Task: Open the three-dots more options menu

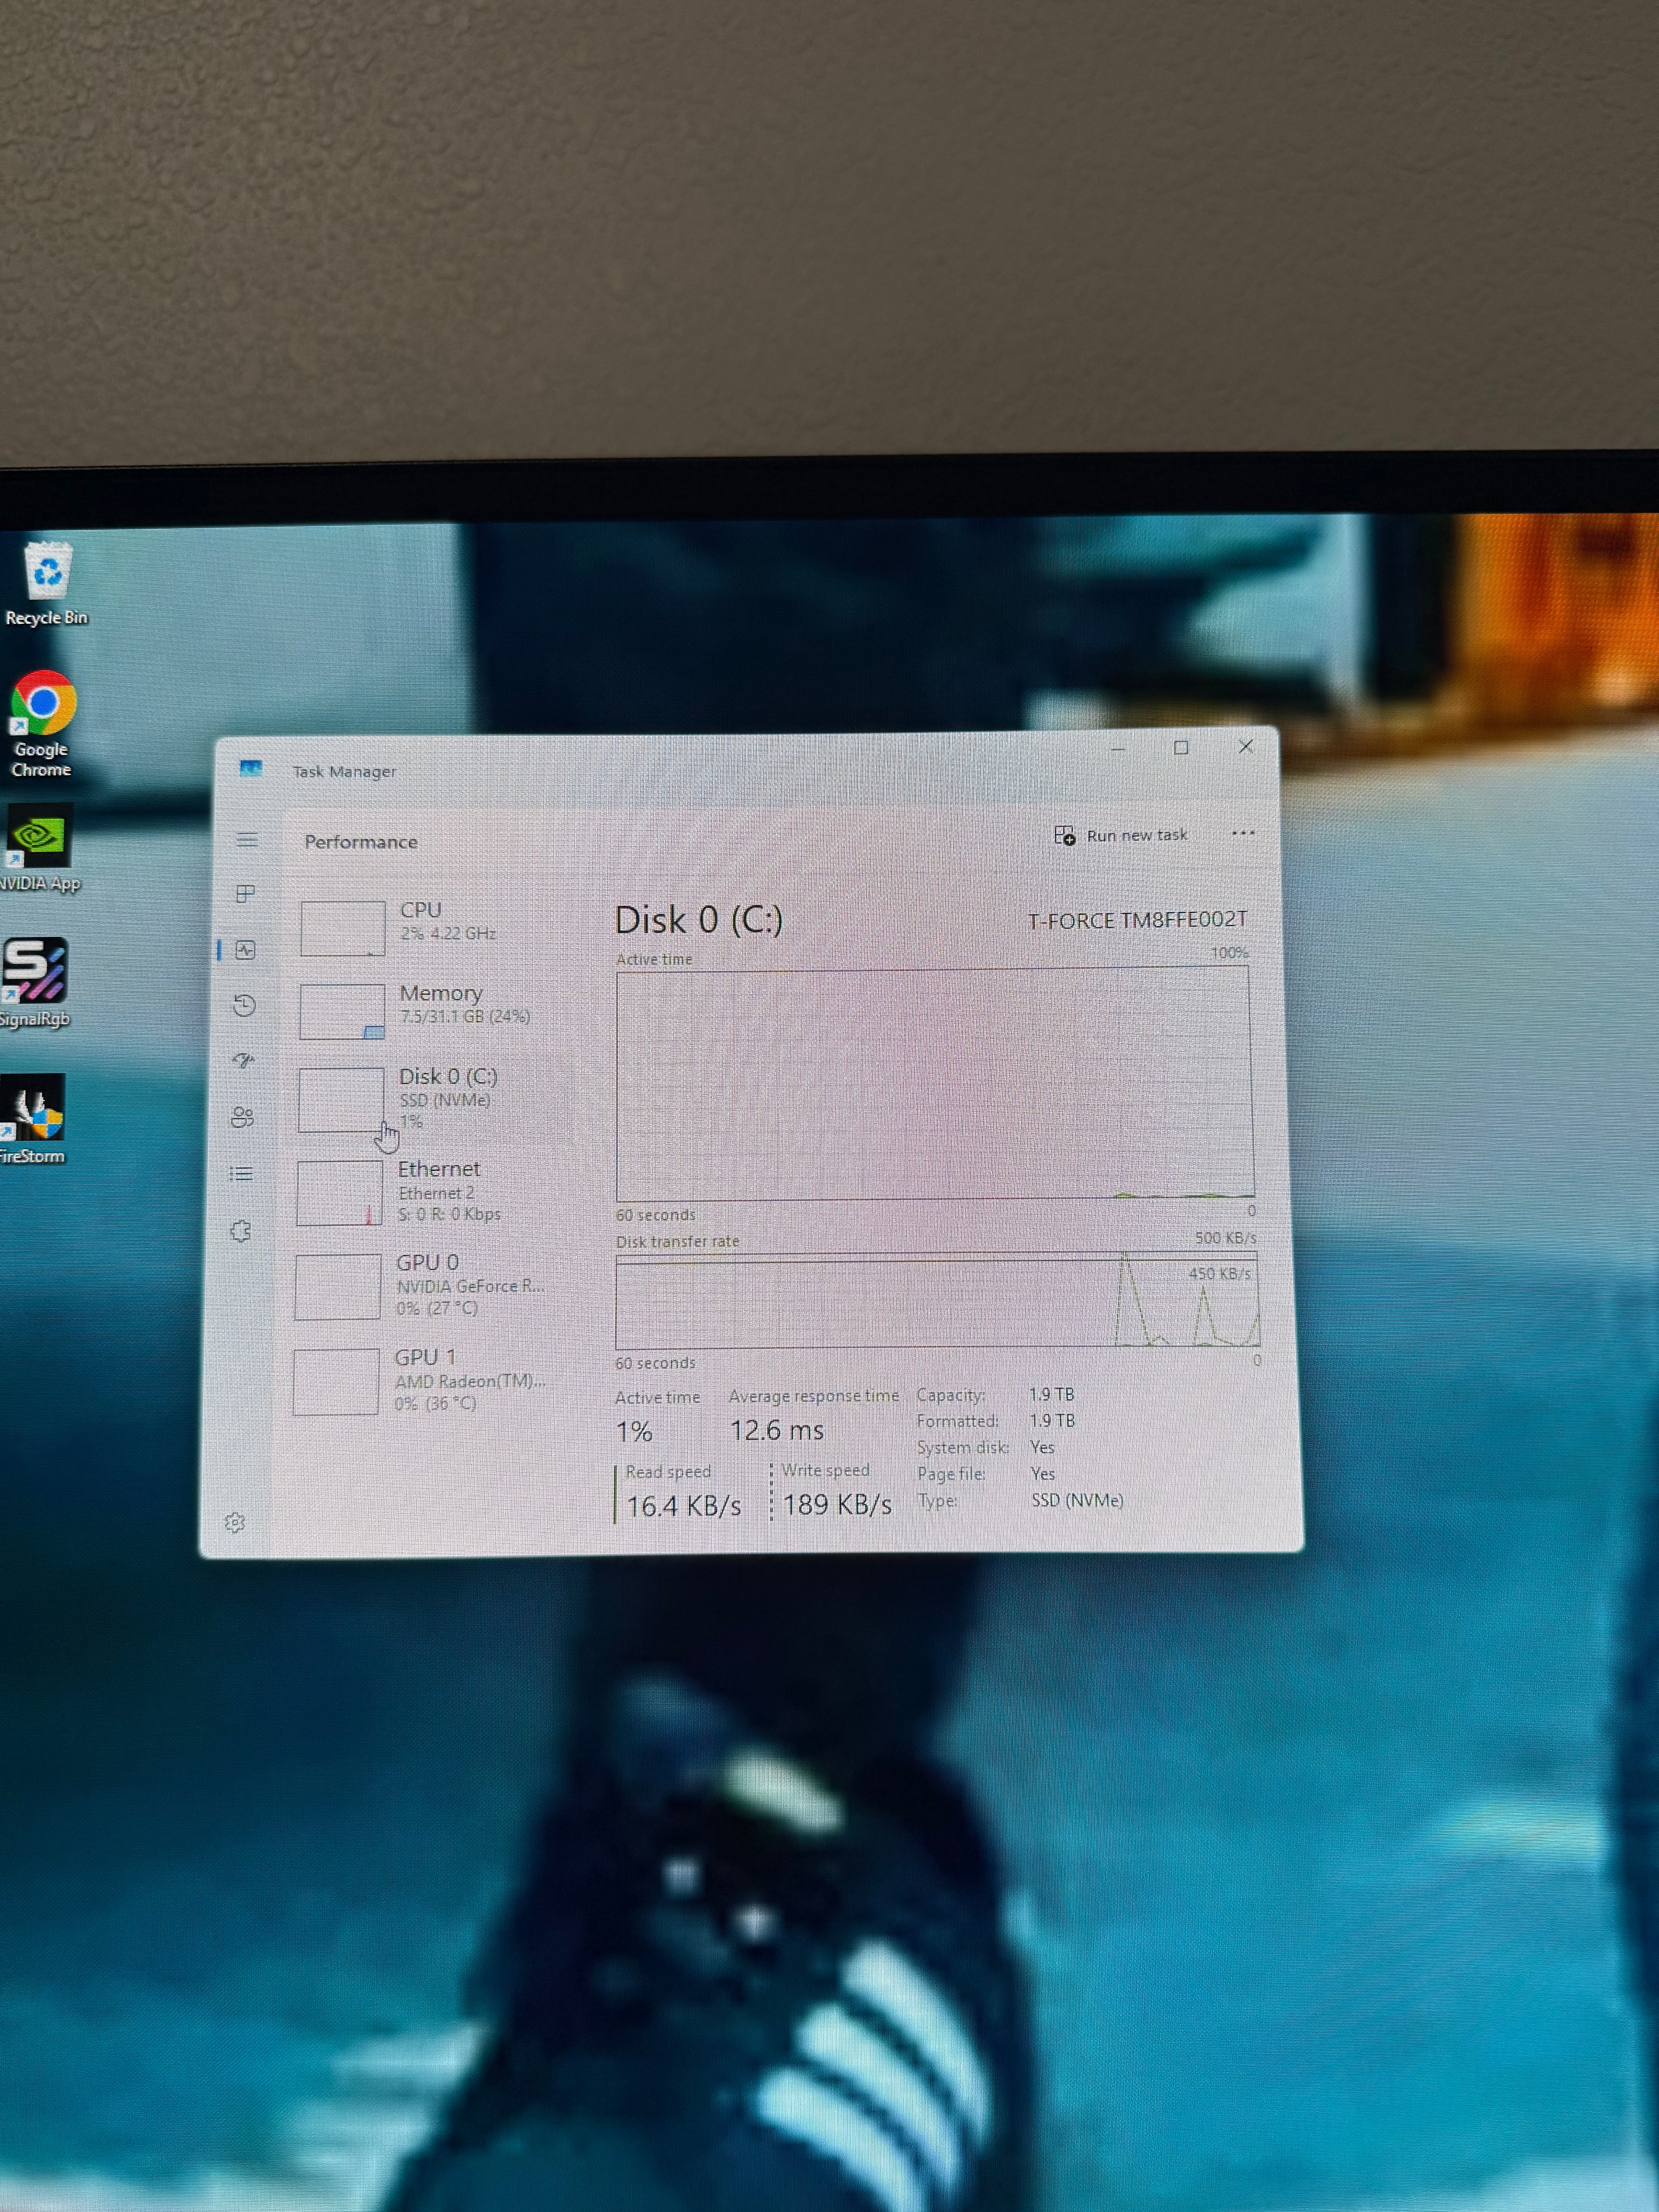Action: [x=1243, y=833]
